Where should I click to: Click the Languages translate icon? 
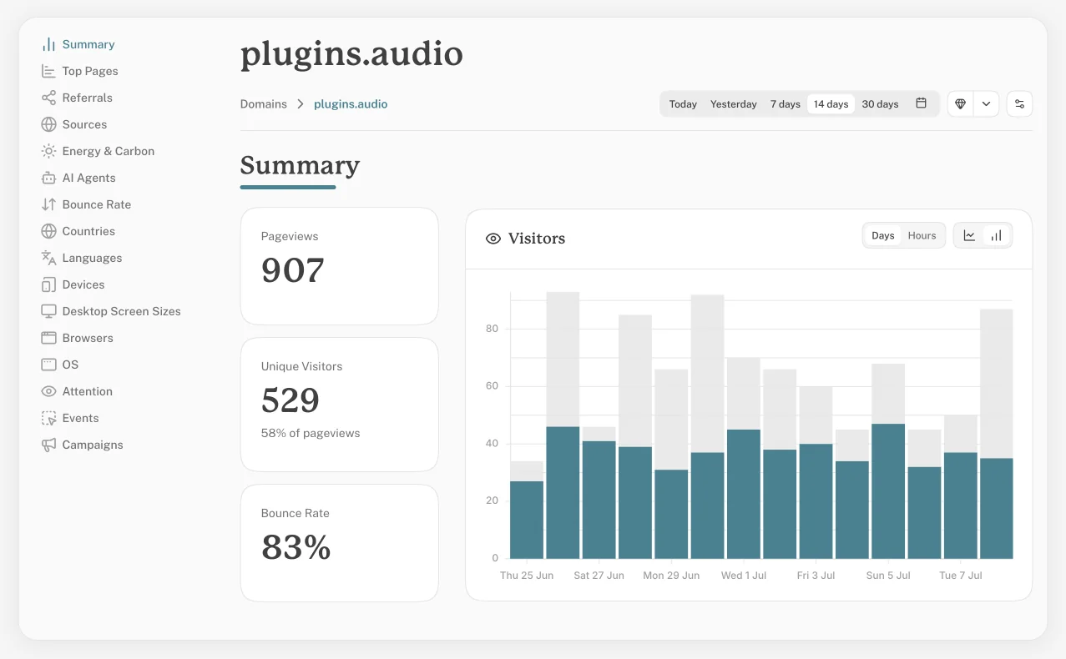click(48, 258)
